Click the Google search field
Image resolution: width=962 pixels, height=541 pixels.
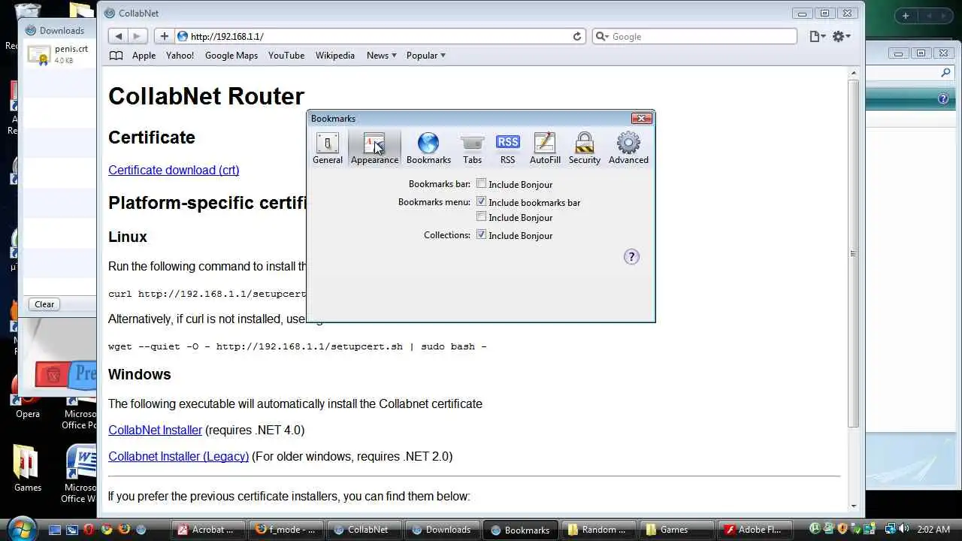point(694,36)
